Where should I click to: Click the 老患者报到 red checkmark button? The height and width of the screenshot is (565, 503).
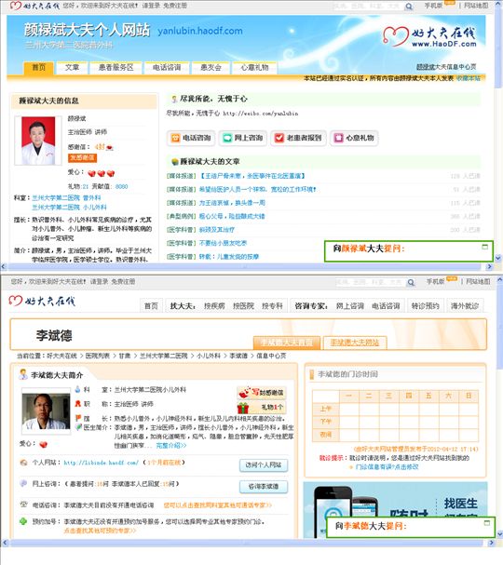tap(298, 138)
